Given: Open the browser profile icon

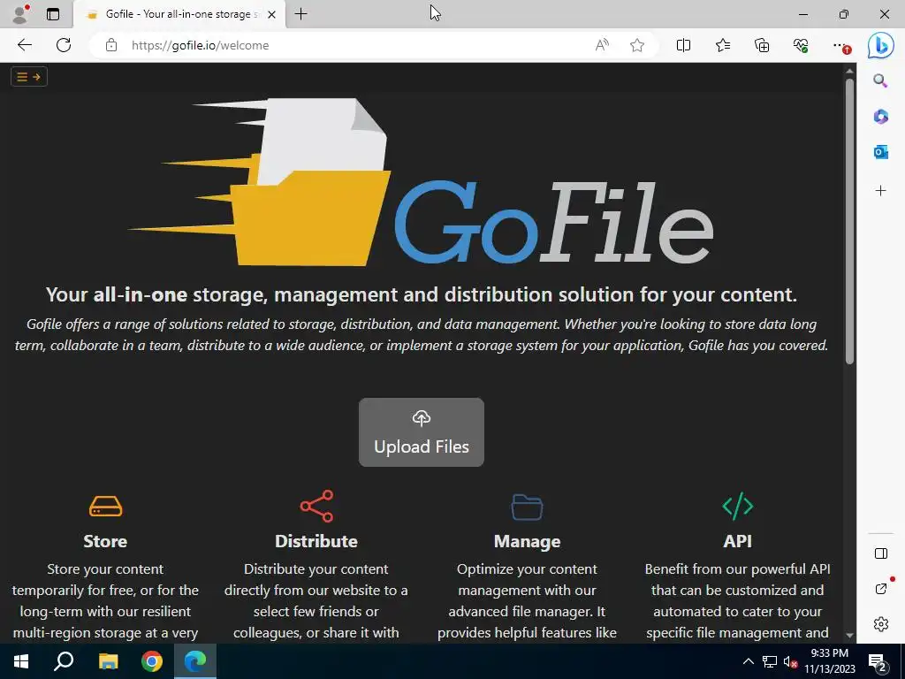Looking at the screenshot, I should 21,14.
